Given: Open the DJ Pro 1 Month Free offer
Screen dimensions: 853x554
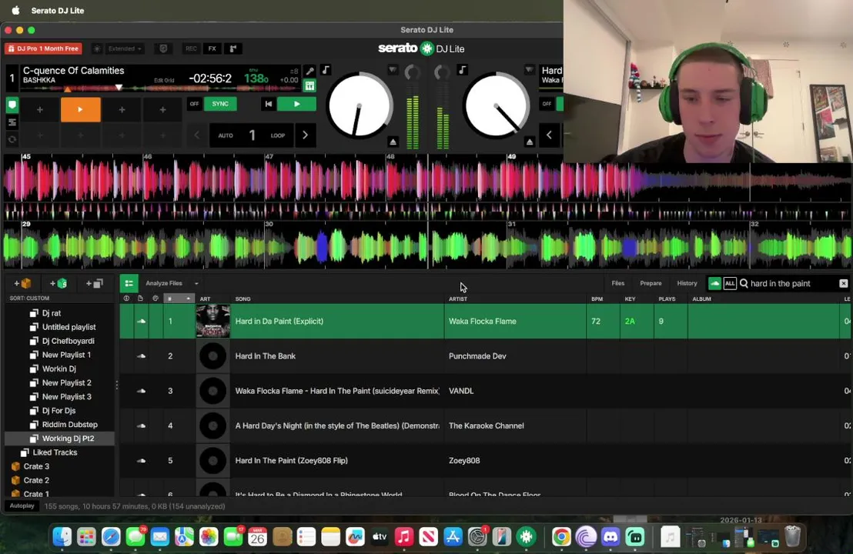Looking at the screenshot, I should pos(43,48).
